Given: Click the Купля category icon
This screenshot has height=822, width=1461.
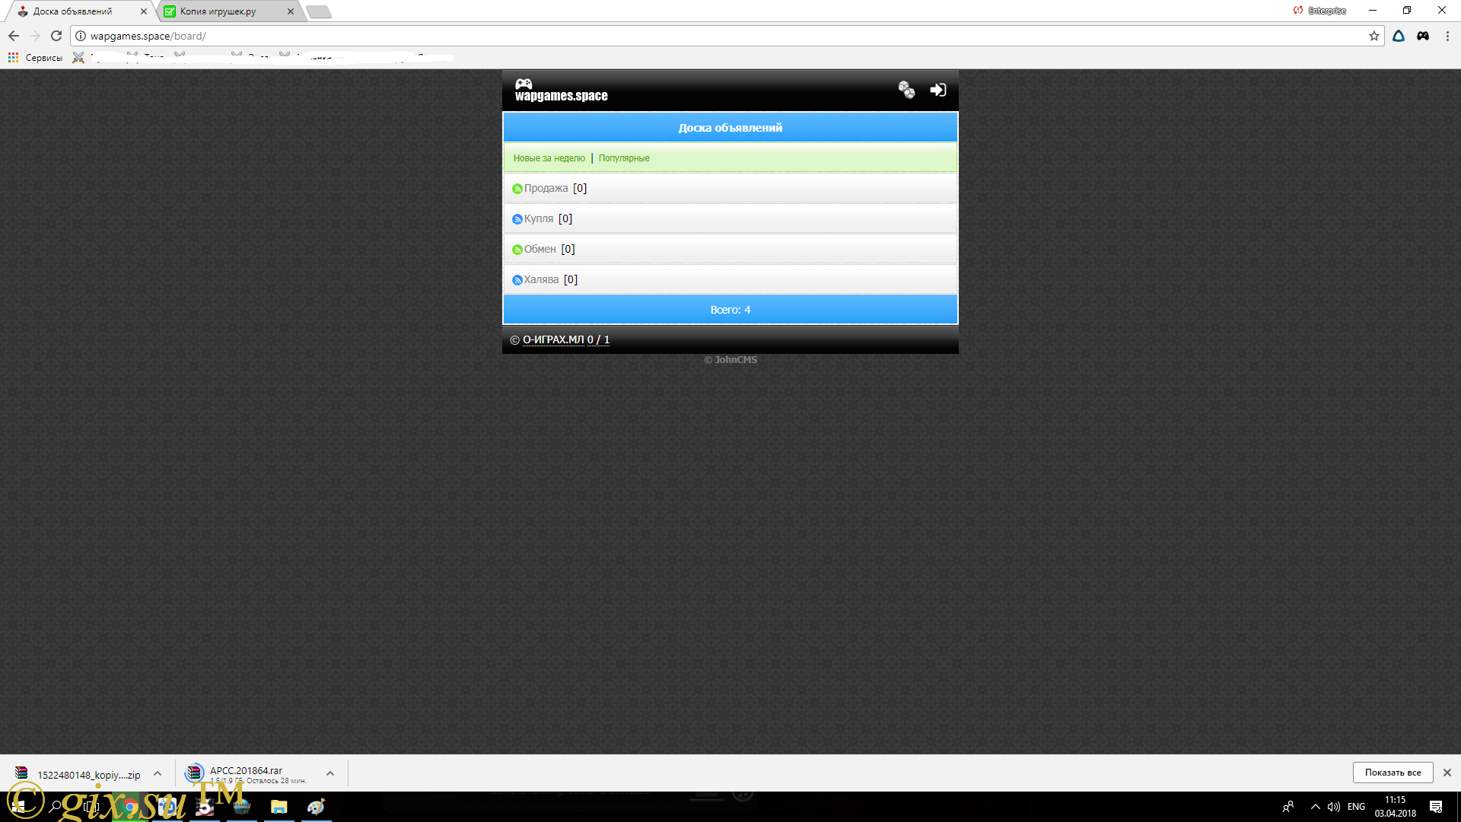Looking at the screenshot, I should point(516,218).
